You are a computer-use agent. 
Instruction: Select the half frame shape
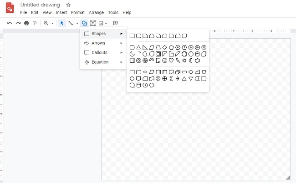[x=164, y=54]
